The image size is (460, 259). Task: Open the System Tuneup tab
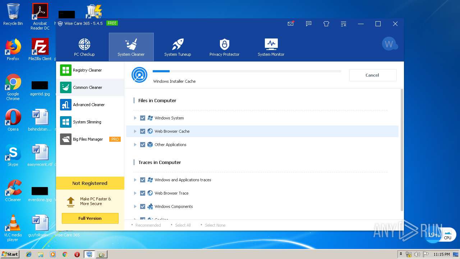pyautogui.click(x=178, y=47)
